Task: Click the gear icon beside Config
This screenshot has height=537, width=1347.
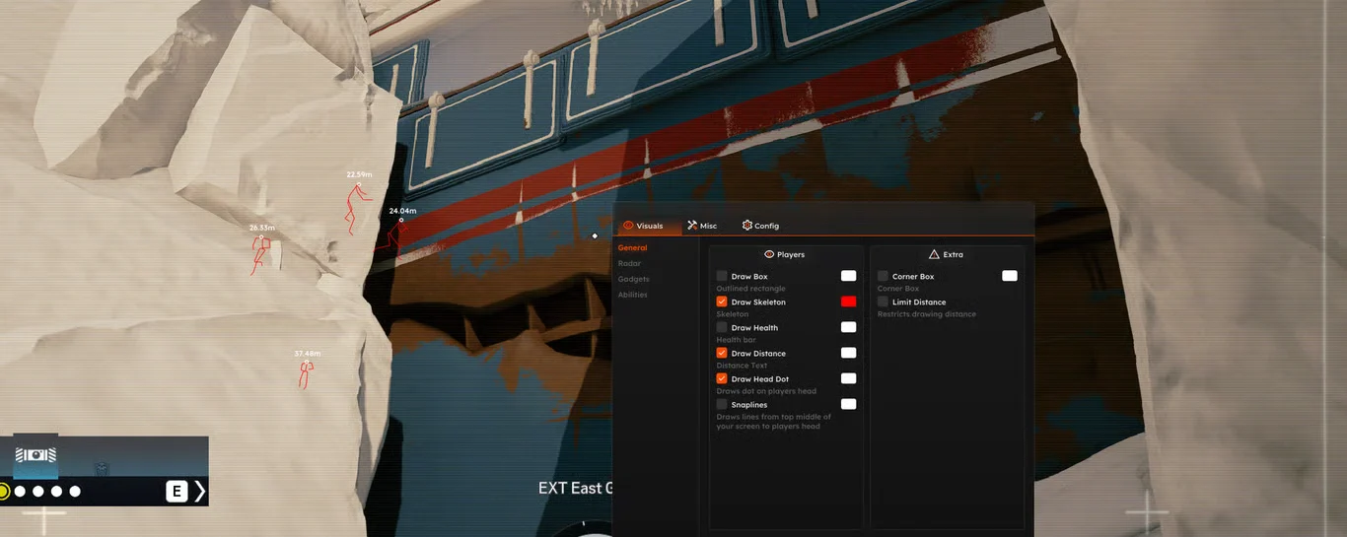Action: (x=747, y=226)
